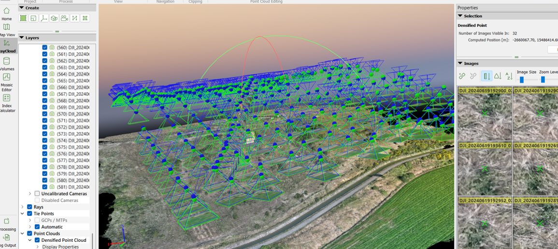This screenshot has height=249, width=558.
Task: Open the Project ribbon group
Action: 30,2
